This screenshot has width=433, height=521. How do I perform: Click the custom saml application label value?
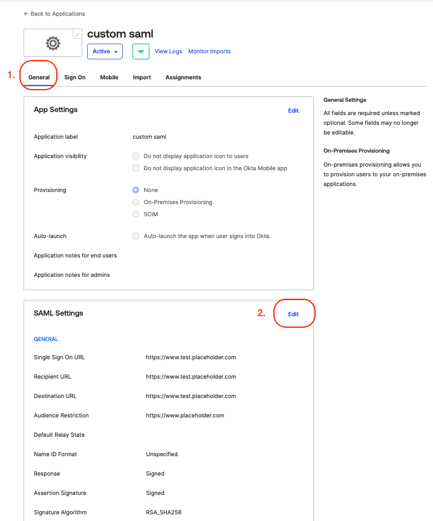[149, 137]
